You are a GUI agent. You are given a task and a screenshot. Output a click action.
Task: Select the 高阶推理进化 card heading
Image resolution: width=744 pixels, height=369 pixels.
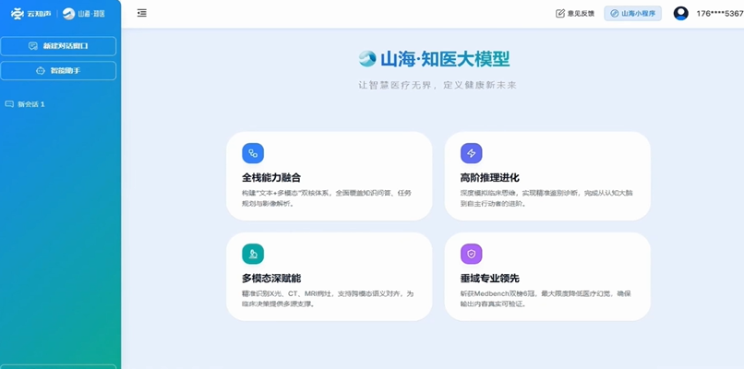click(489, 177)
